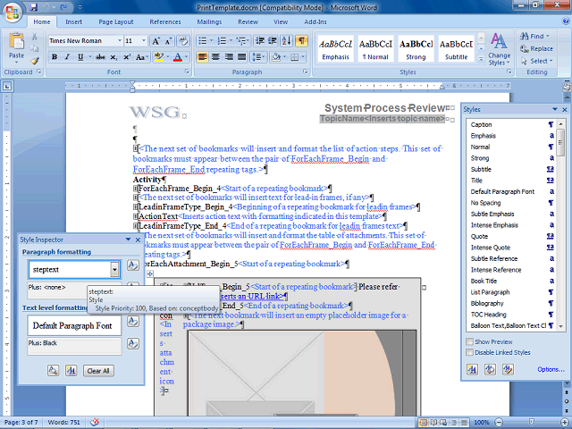Open the Page Layout tab
This screenshot has width=572, height=429.
pos(116,21)
